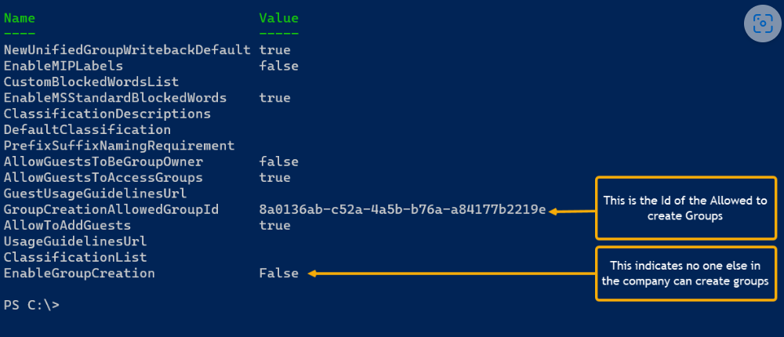Click the visual search icon in corner
784x337 pixels.
pos(763,24)
